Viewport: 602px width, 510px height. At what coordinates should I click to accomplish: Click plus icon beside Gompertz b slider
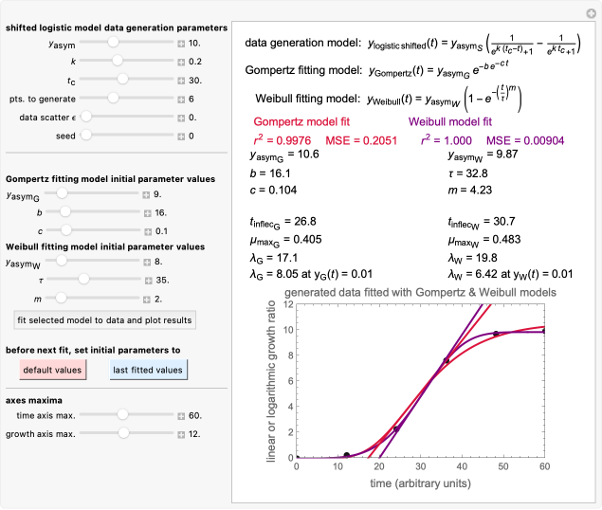147,213
